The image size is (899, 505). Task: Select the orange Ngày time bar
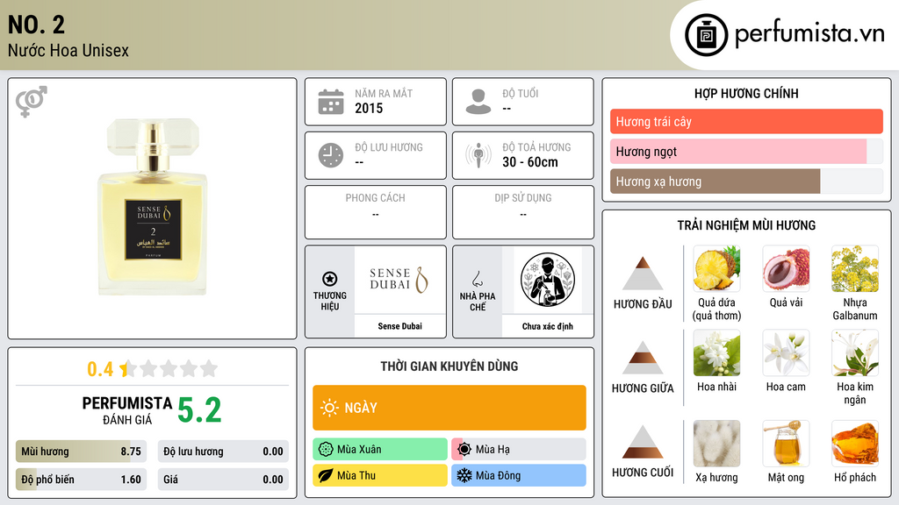pos(449,408)
